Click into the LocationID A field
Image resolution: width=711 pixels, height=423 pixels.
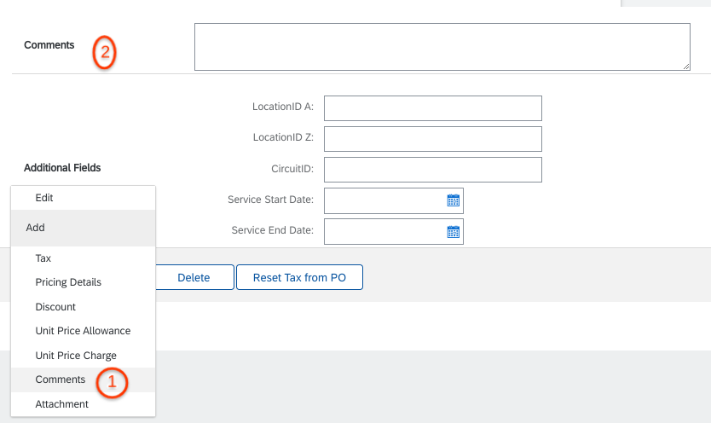tap(432, 108)
